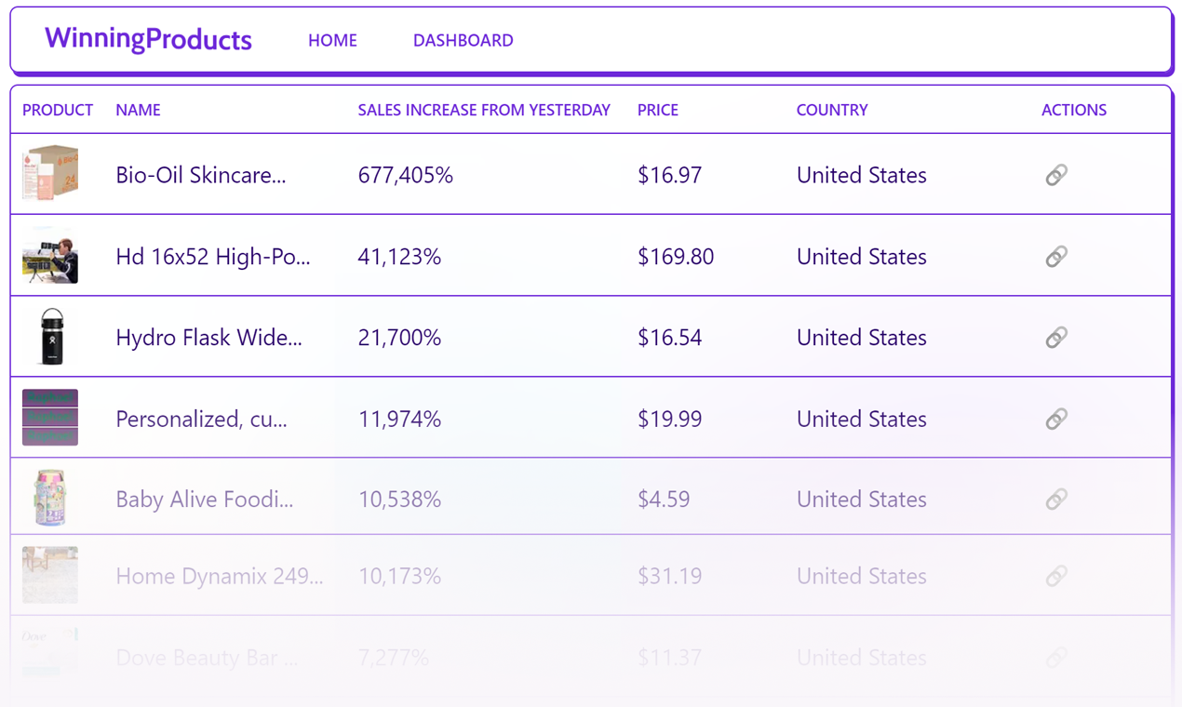
Task: Click the 21,700% sales increase value
Action: [x=399, y=338]
